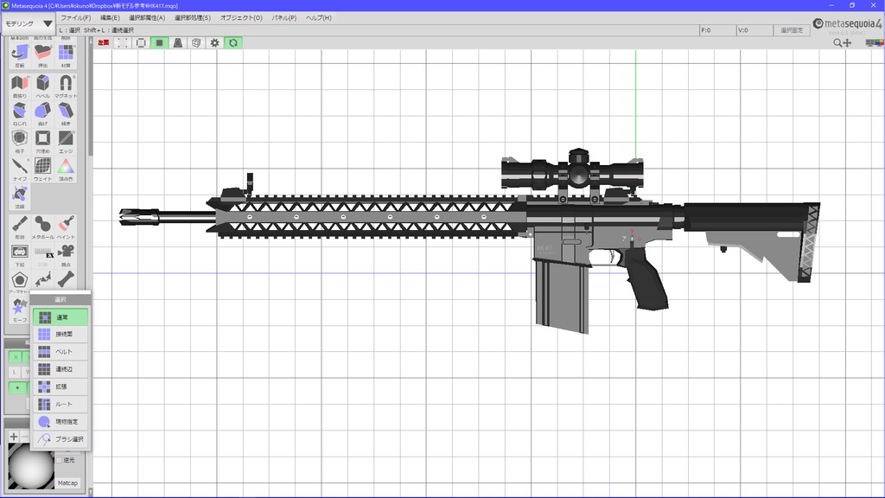Open the 材質 (Material) tool
Image resolution: width=885 pixels, height=498 pixels.
[x=65, y=53]
